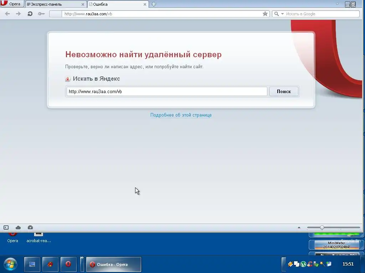Open the password manager key icon
This screenshot has height=273, width=365.
click(41, 14)
